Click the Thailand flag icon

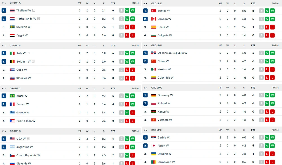point(12,10)
